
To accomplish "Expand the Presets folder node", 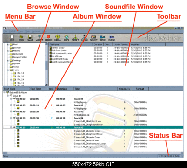I will click(x=7, y=51).
